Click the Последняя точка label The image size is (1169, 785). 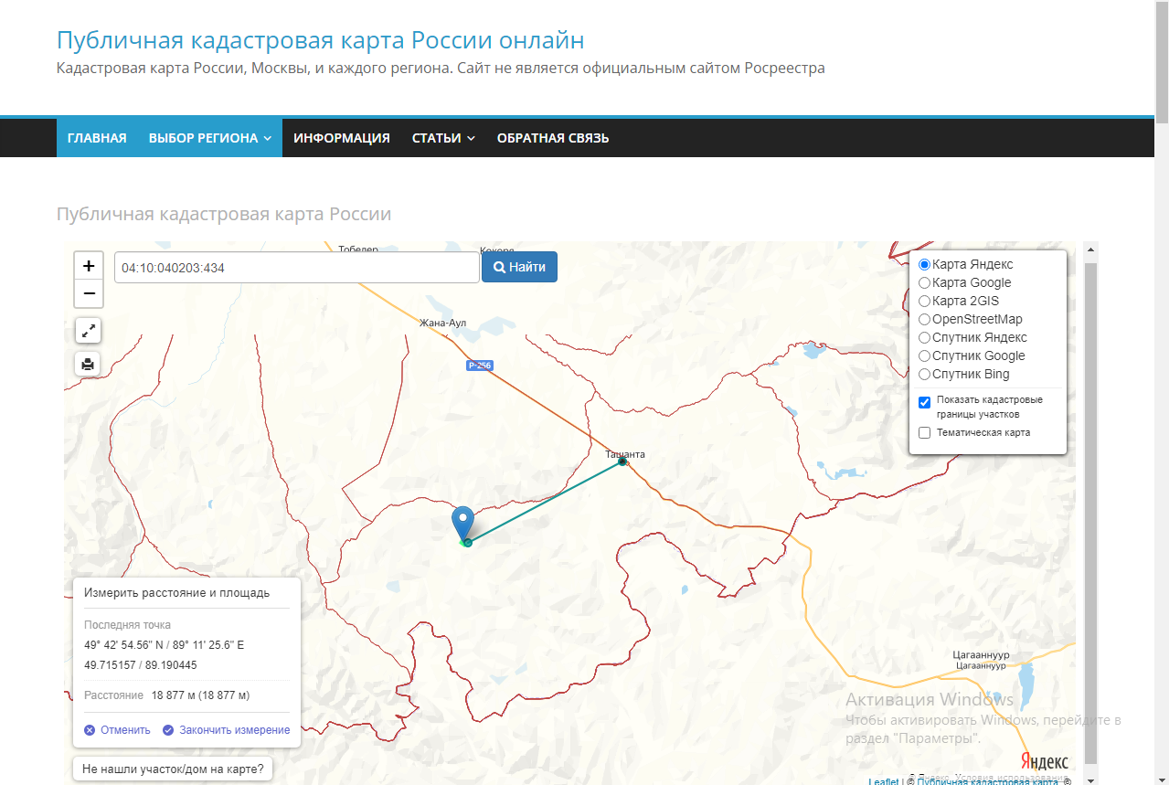pos(127,625)
